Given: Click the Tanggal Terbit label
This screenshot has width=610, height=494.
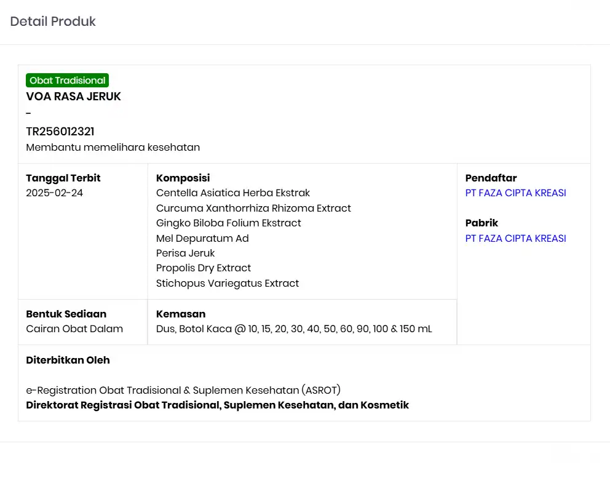Looking at the screenshot, I should pyautogui.click(x=63, y=178).
